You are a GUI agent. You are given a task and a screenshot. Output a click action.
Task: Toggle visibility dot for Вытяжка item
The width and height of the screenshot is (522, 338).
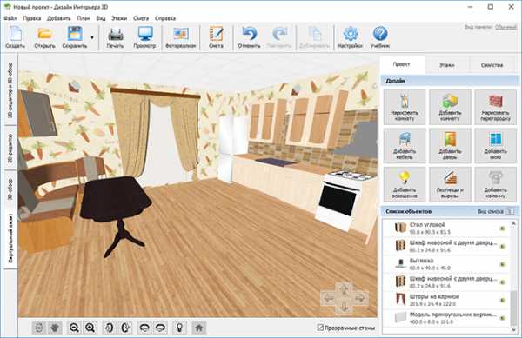[503, 264]
